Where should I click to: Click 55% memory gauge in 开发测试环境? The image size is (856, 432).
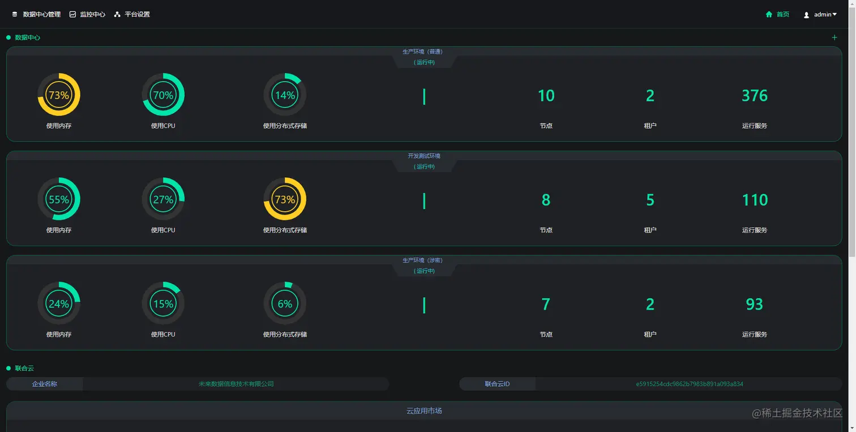[x=59, y=199]
